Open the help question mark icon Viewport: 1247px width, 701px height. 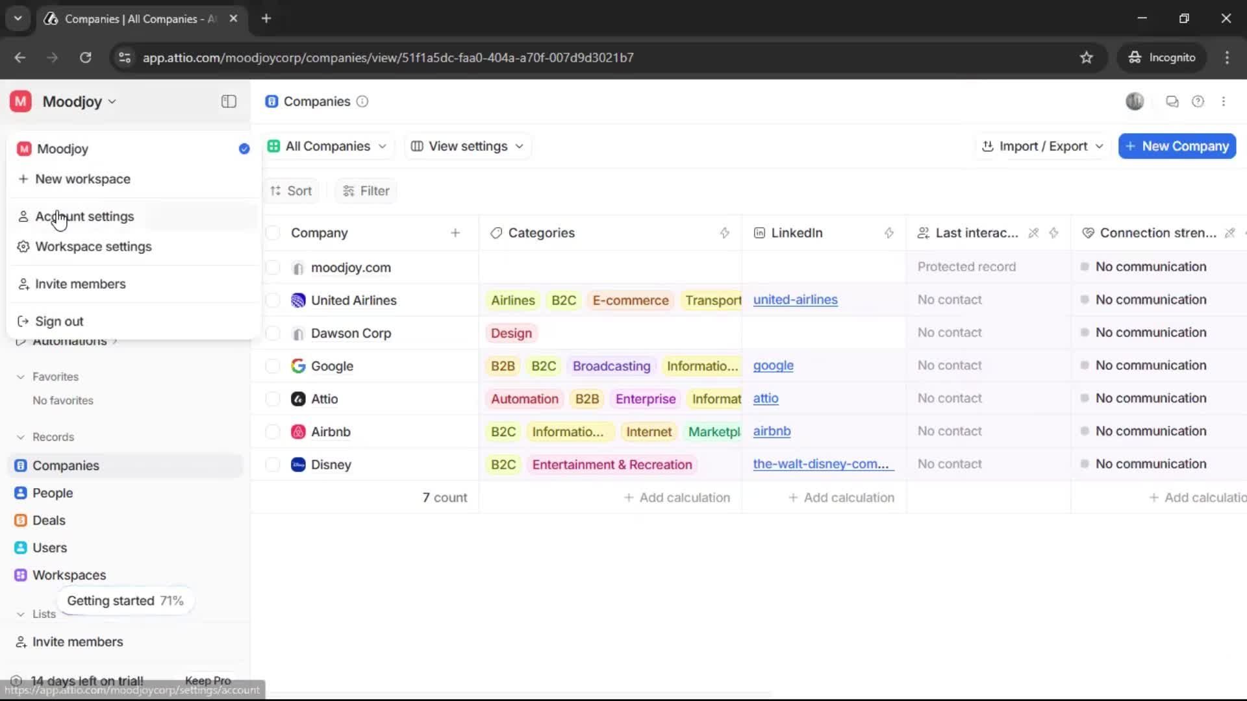click(x=1198, y=101)
